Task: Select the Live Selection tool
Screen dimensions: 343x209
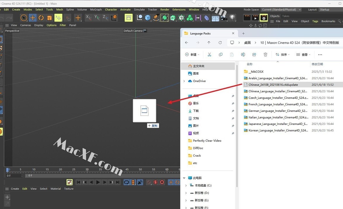Action: pos(24,18)
